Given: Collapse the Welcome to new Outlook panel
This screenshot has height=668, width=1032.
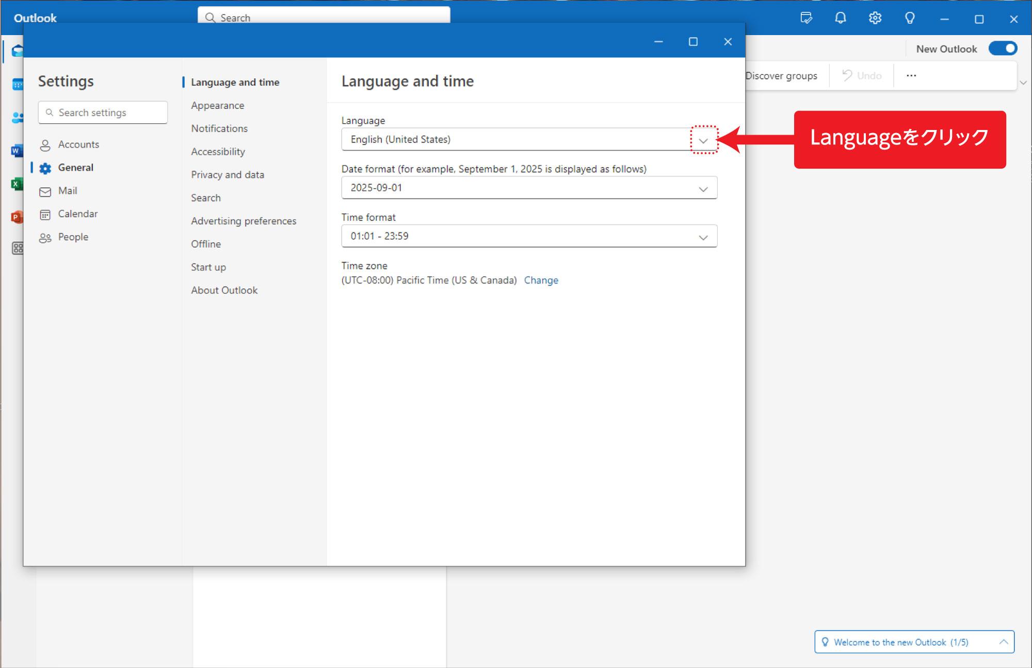Looking at the screenshot, I should (1003, 642).
